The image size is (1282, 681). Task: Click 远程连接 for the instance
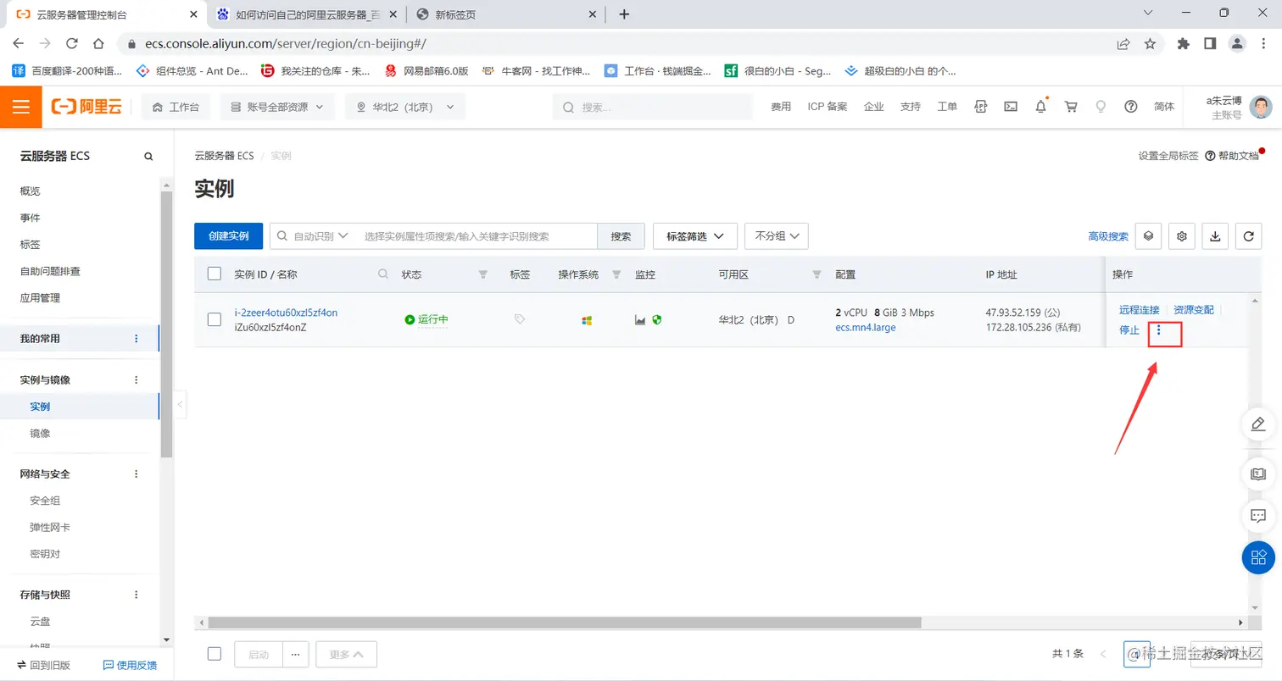1140,310
